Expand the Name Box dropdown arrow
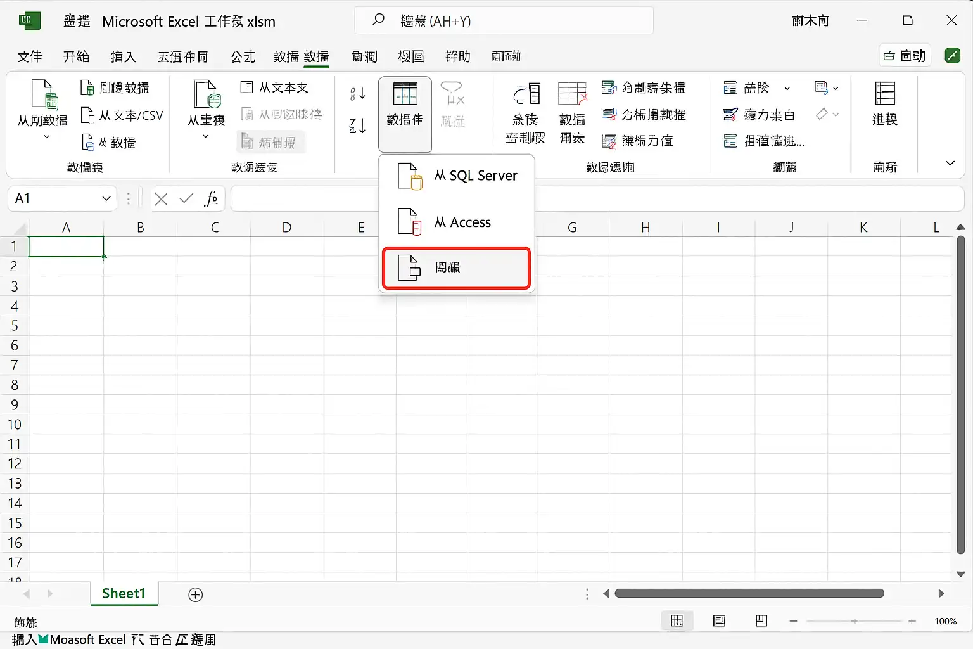This screenshot has width=973, height=649. (106, 199)
